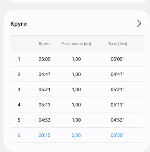This screenshot has height=152, width=150.
Task: Select lap 6 pace 03'59"
Action: tap(117, 135)
